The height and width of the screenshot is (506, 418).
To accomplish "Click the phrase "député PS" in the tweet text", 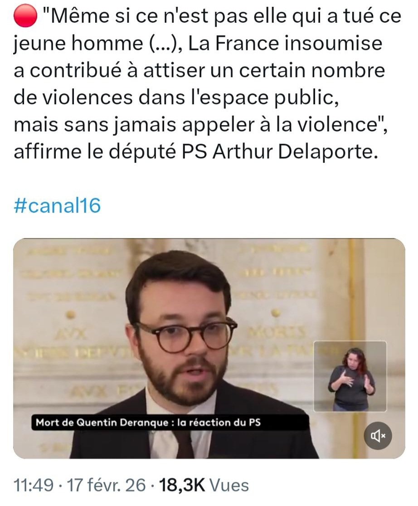I will [157, 152].
